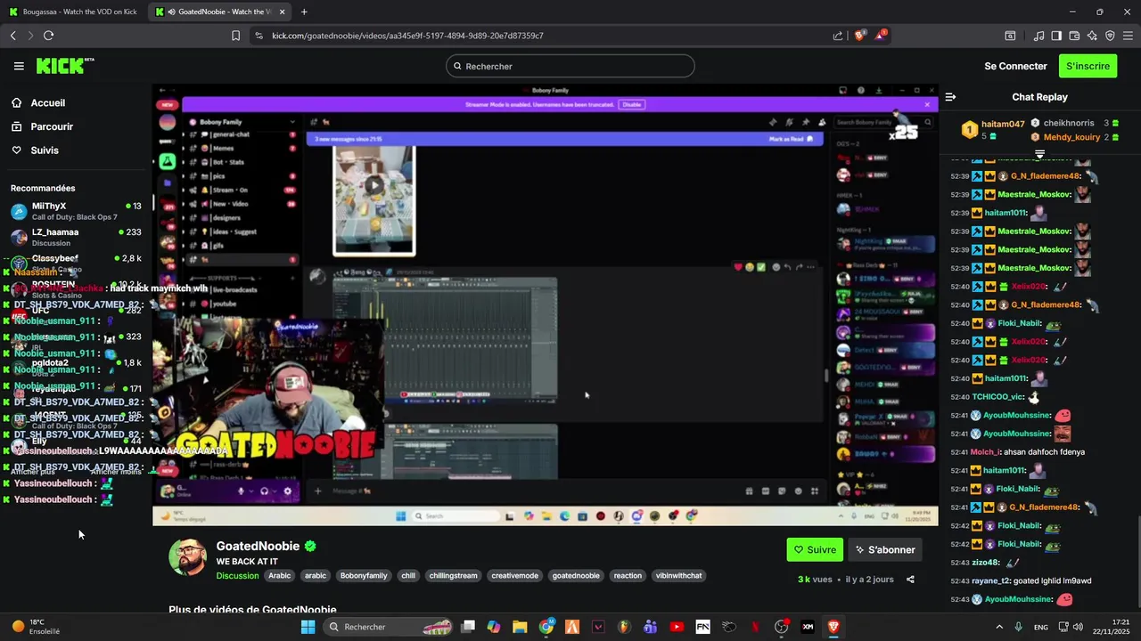The width and height of the screenshot is (1141, 641).
Task: Open the Brave media music-note icon
Action: click(1038, 36)
